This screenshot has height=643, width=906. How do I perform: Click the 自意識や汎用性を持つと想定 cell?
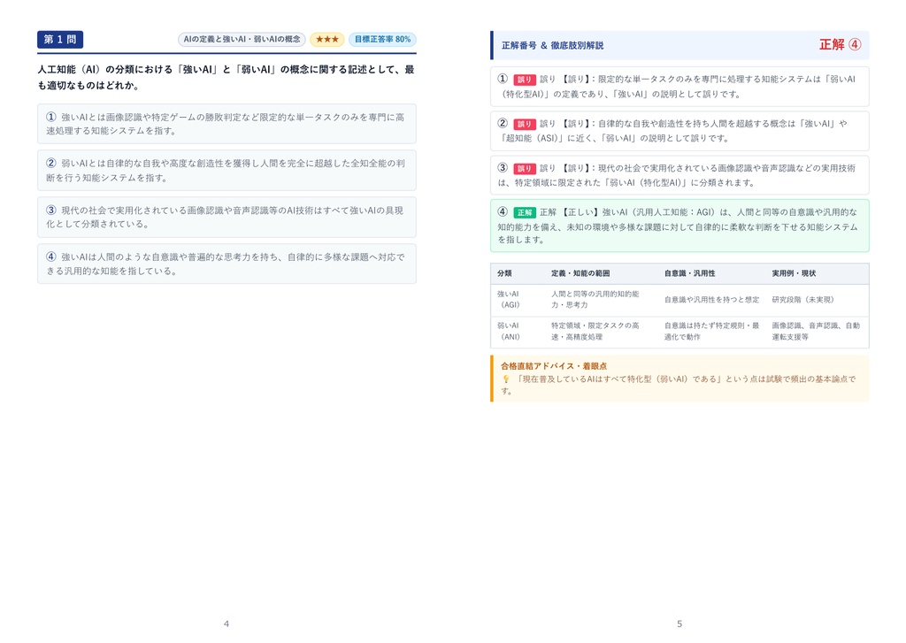(711, 299)
